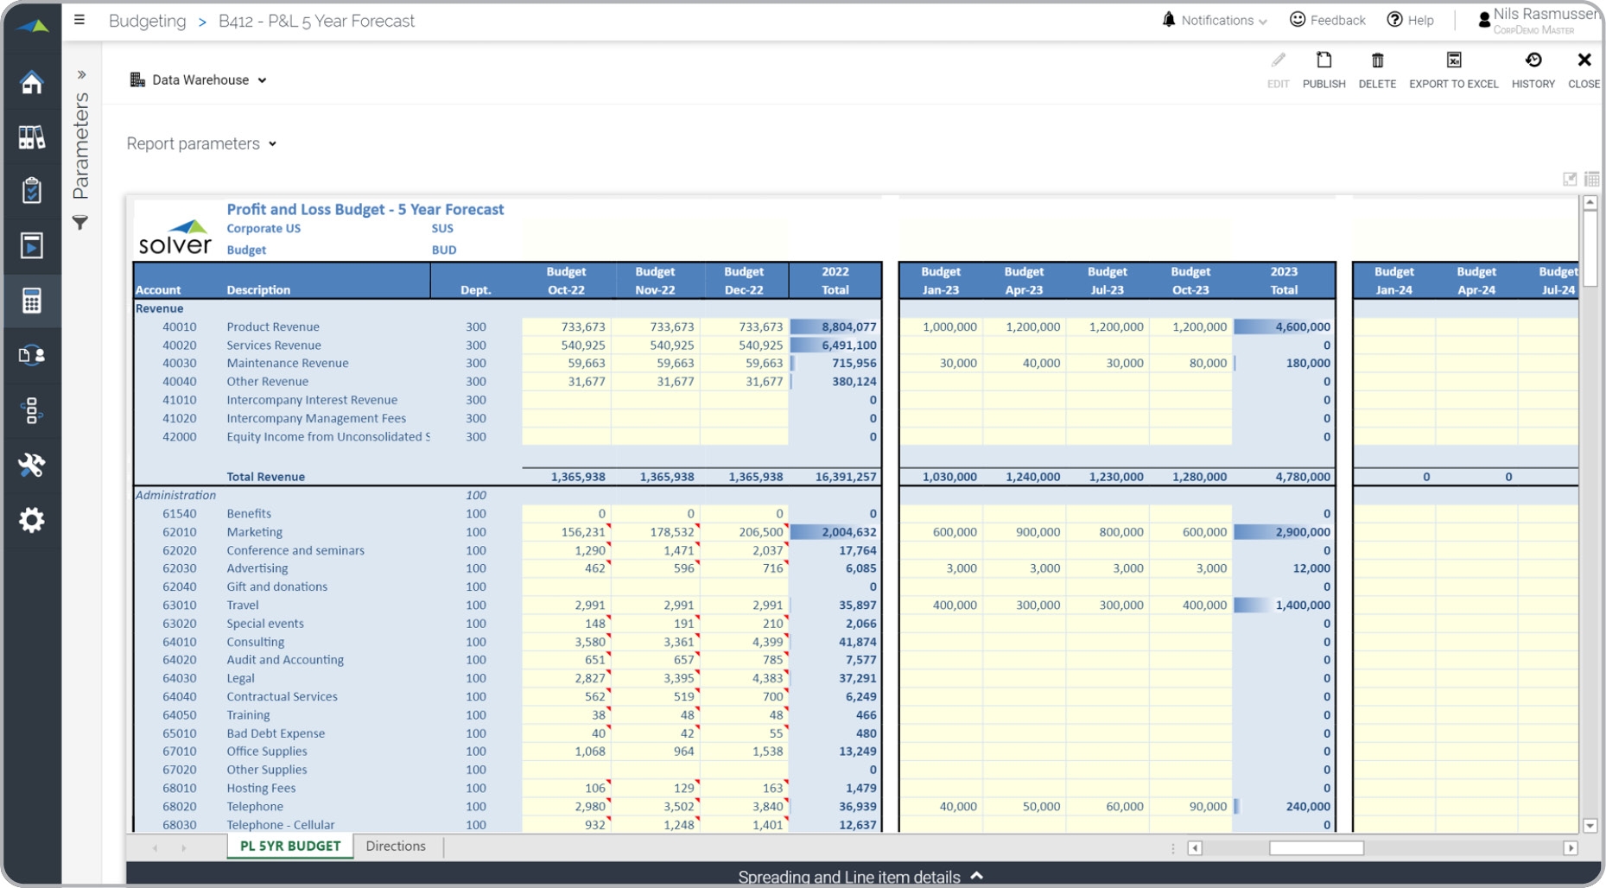Open the Reporting binders icon in sidebar
The width and height of the screenshot is (1606, 888).
click(32, 137)
